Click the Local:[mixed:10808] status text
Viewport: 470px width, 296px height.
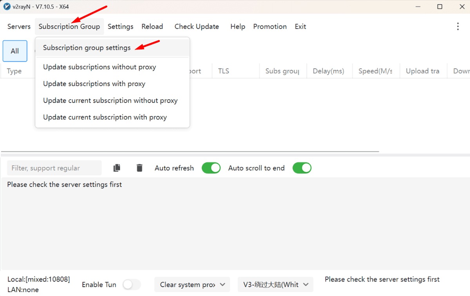[x=39, y=279]
